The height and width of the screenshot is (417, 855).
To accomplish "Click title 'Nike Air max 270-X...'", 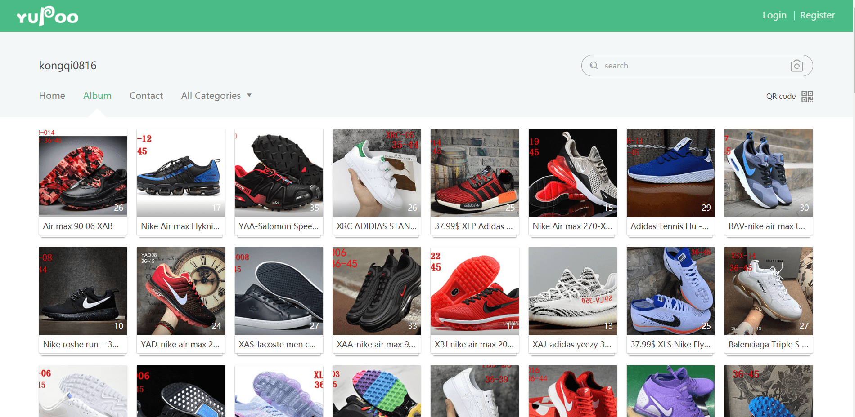I will click(x=572, y=226).
